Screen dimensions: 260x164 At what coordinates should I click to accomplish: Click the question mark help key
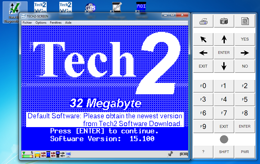coord(203,152)
